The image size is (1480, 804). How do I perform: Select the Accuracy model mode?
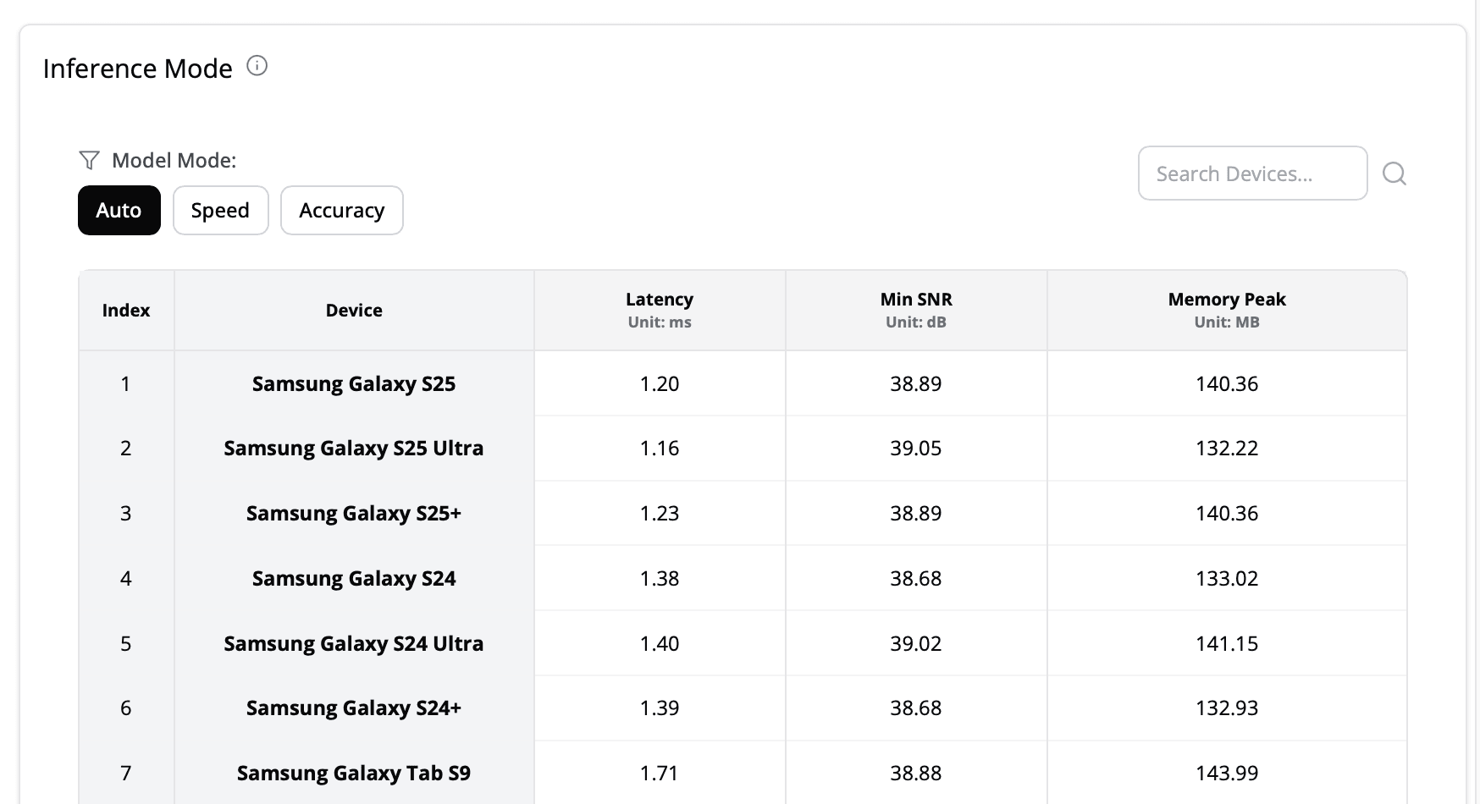point(341,210)
